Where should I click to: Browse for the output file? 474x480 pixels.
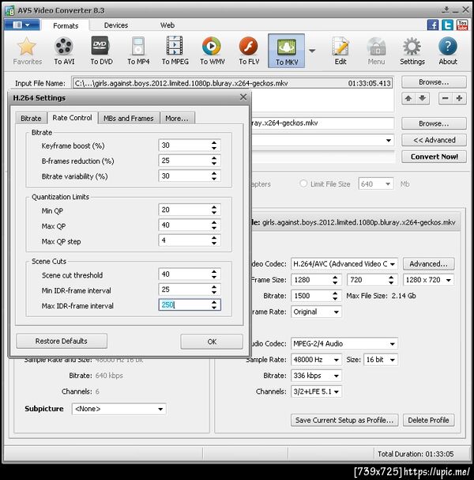434,123
